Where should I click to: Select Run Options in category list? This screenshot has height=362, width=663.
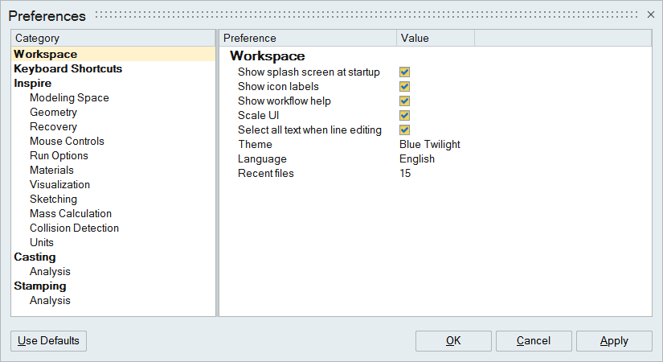[x=59, y=155]
